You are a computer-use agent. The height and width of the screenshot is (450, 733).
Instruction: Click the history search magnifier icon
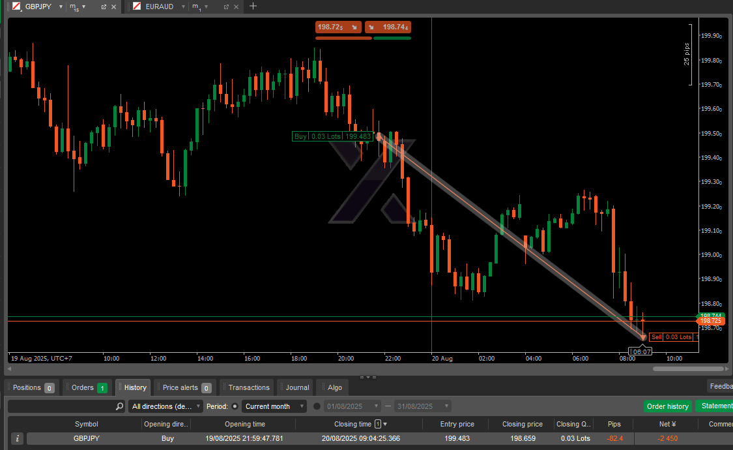pos(119,406)
